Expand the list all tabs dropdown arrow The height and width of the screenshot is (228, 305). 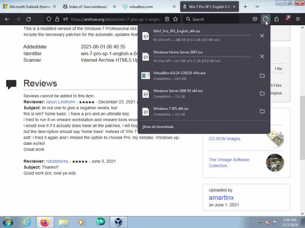[x=257, y=7]
